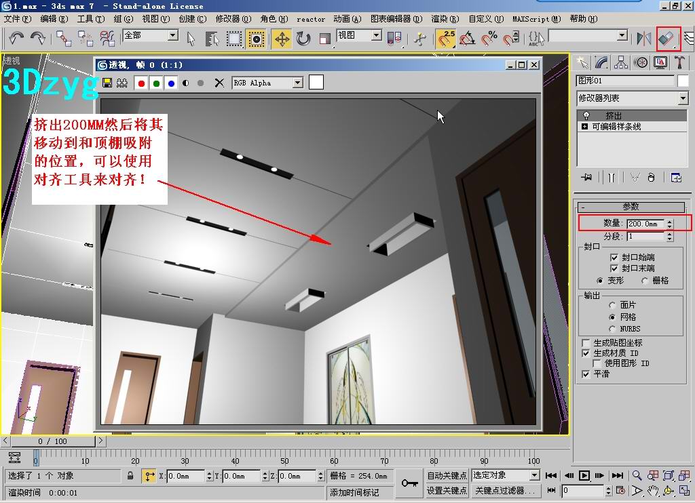Click the Pin Stack icon
Screen dimensions: 695x503
586,178
